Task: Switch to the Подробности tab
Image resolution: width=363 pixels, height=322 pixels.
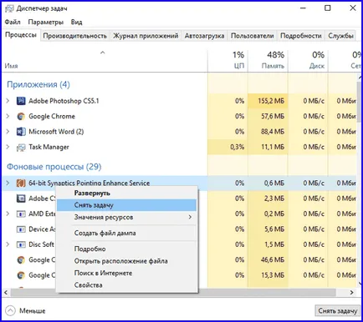Action: [x=301, y=36]
